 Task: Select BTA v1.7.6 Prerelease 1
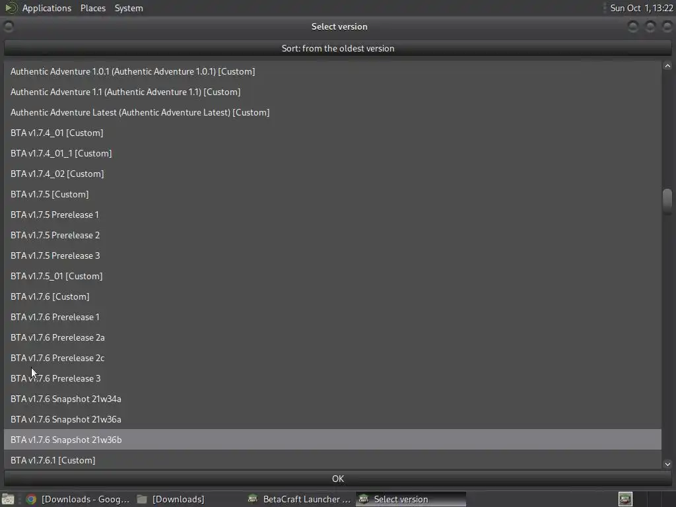pyautogui.click(x=333, y=318)
